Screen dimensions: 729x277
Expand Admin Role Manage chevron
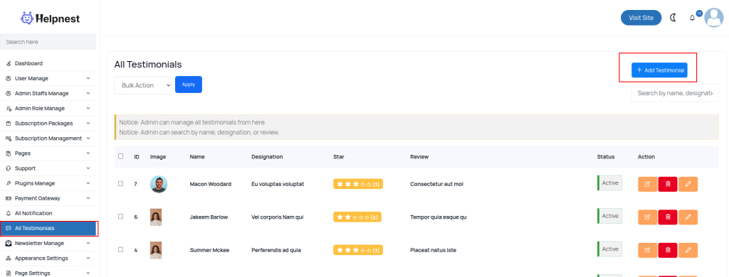click(88, 108)
